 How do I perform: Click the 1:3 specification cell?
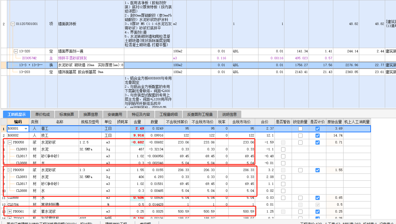tap(90, 170)
